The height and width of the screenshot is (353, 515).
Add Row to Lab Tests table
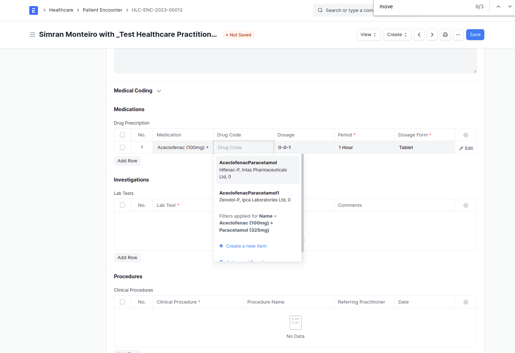(127, 258)
